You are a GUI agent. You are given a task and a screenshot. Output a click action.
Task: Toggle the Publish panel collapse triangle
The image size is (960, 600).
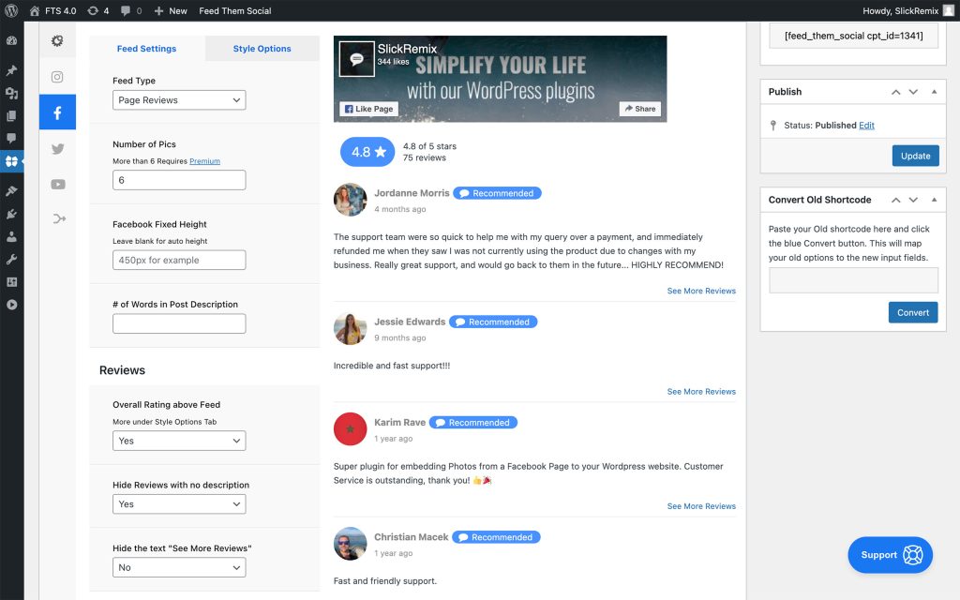(x=935, y=92)
